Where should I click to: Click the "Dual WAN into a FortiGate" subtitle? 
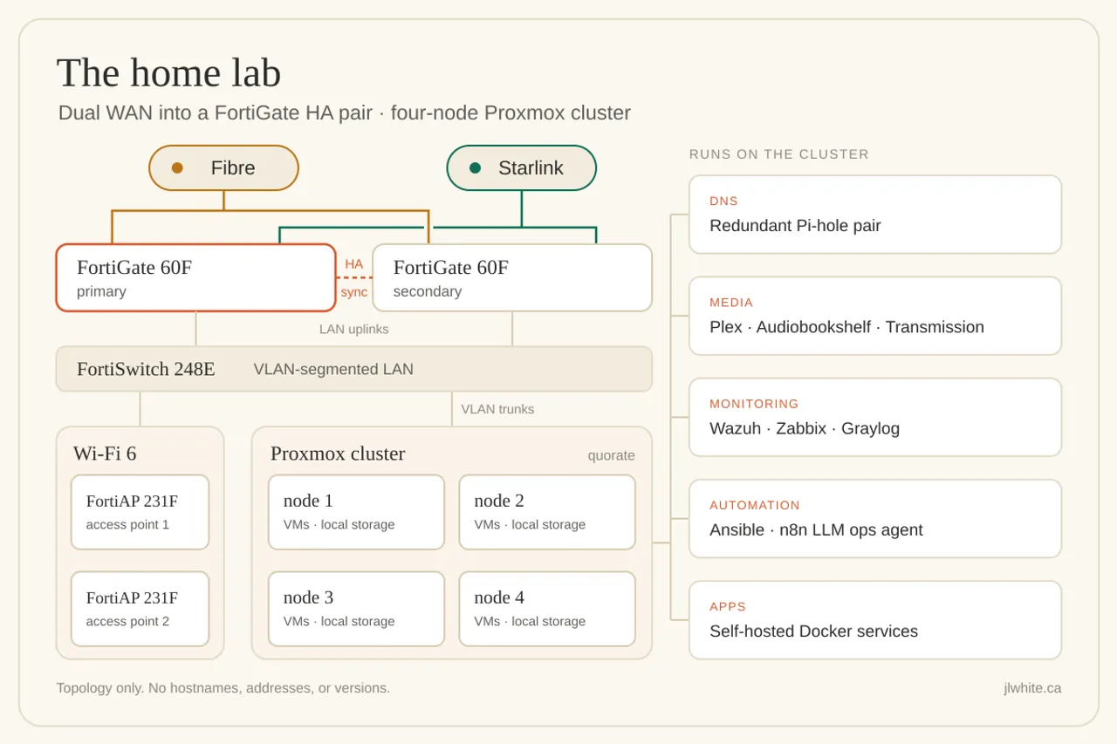[x=344, y=113]
